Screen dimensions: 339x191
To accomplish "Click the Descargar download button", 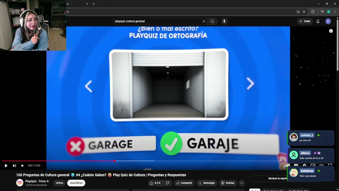I will (207, 183).
